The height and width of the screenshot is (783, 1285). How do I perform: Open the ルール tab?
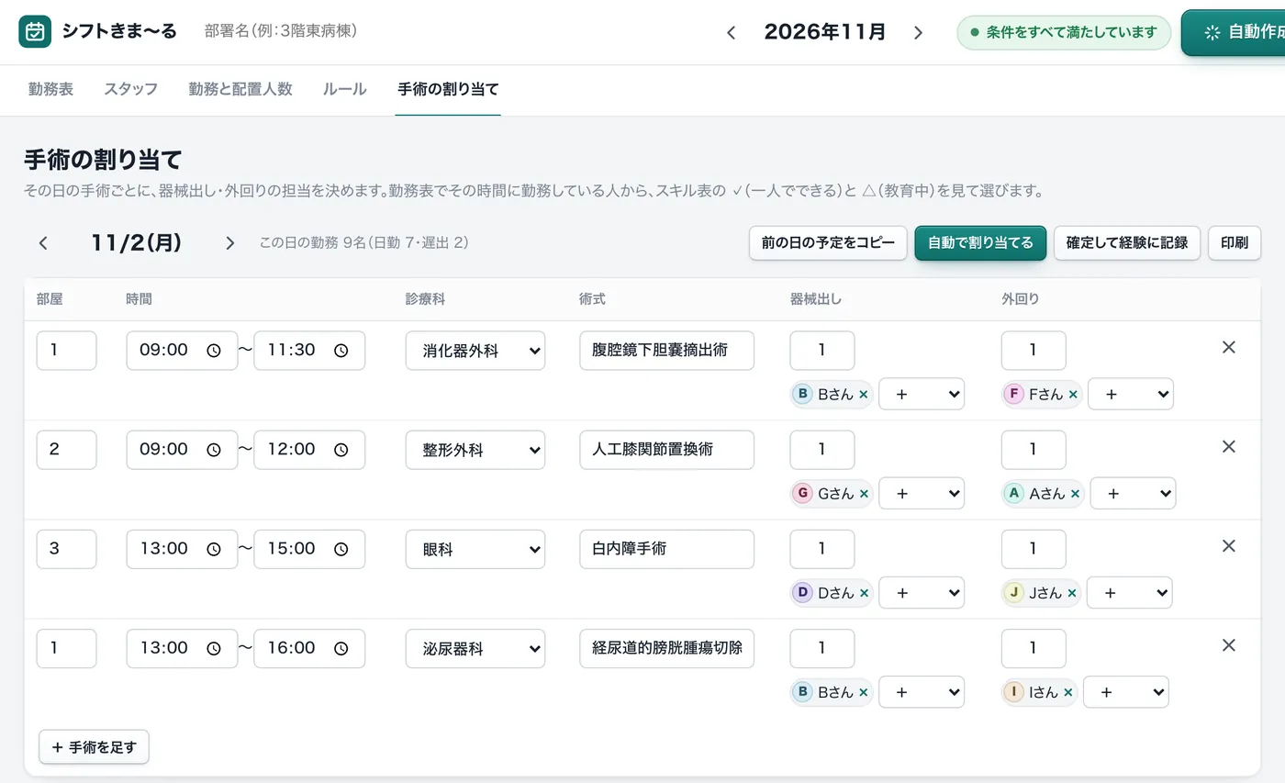pyautogui.click(x=344, y=89)
